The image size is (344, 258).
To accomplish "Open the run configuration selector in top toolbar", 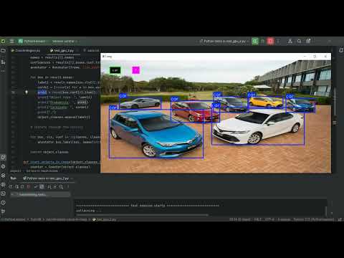I will coord(224,41).
